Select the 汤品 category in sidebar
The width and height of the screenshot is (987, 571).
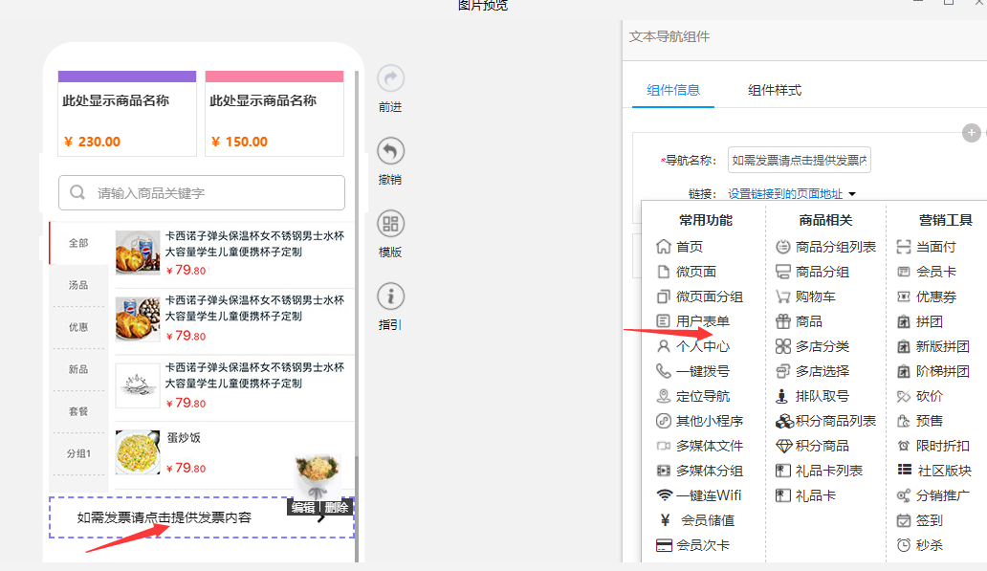(78, 285)
